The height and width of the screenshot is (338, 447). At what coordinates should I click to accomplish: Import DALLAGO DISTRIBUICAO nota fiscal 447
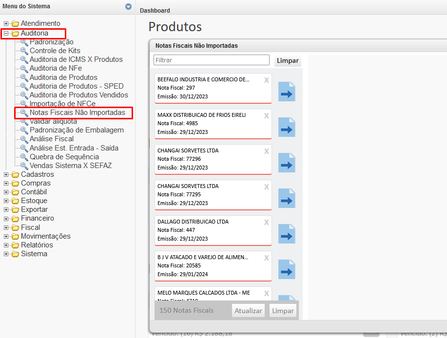[x=287, y=234]
